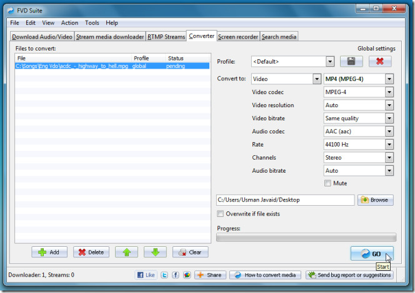Switch to Download Audio/Video tab
This screenshot has height=293, width=415.
tap(42, 37)
